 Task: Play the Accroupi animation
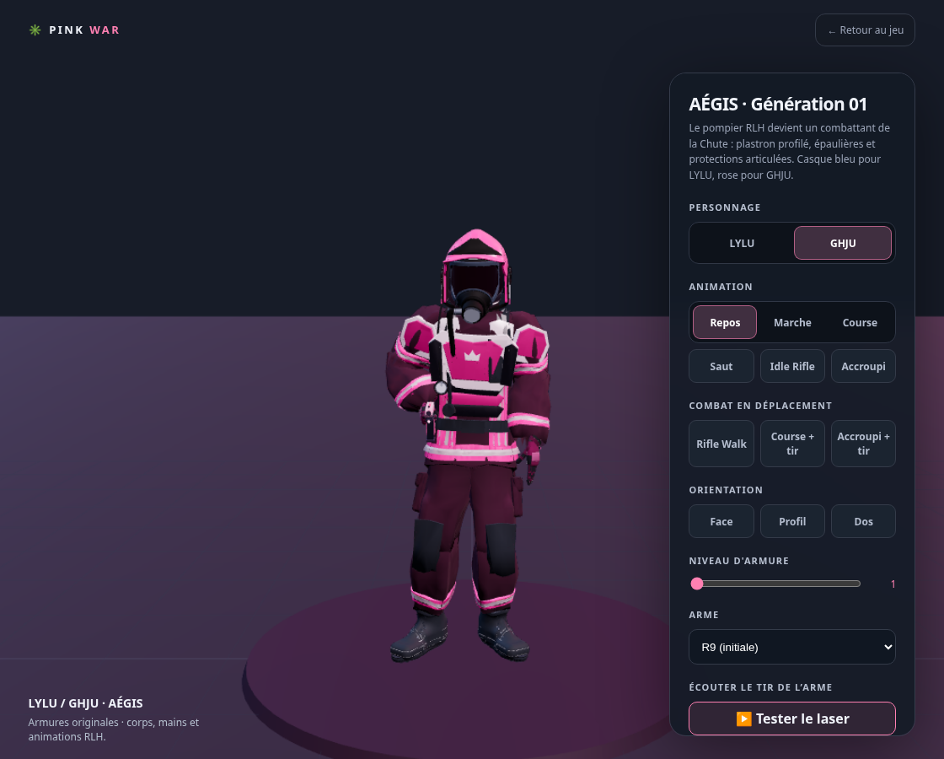coord(863,366)
